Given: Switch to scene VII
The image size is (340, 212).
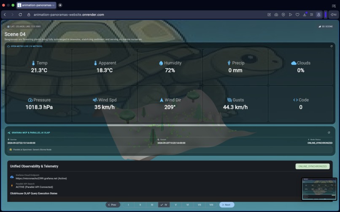Looking at the screenshot, I should coord(199,205).
